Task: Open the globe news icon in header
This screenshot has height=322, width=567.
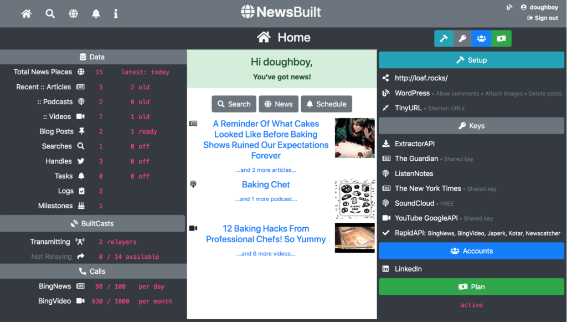Action: pos(74,14)
